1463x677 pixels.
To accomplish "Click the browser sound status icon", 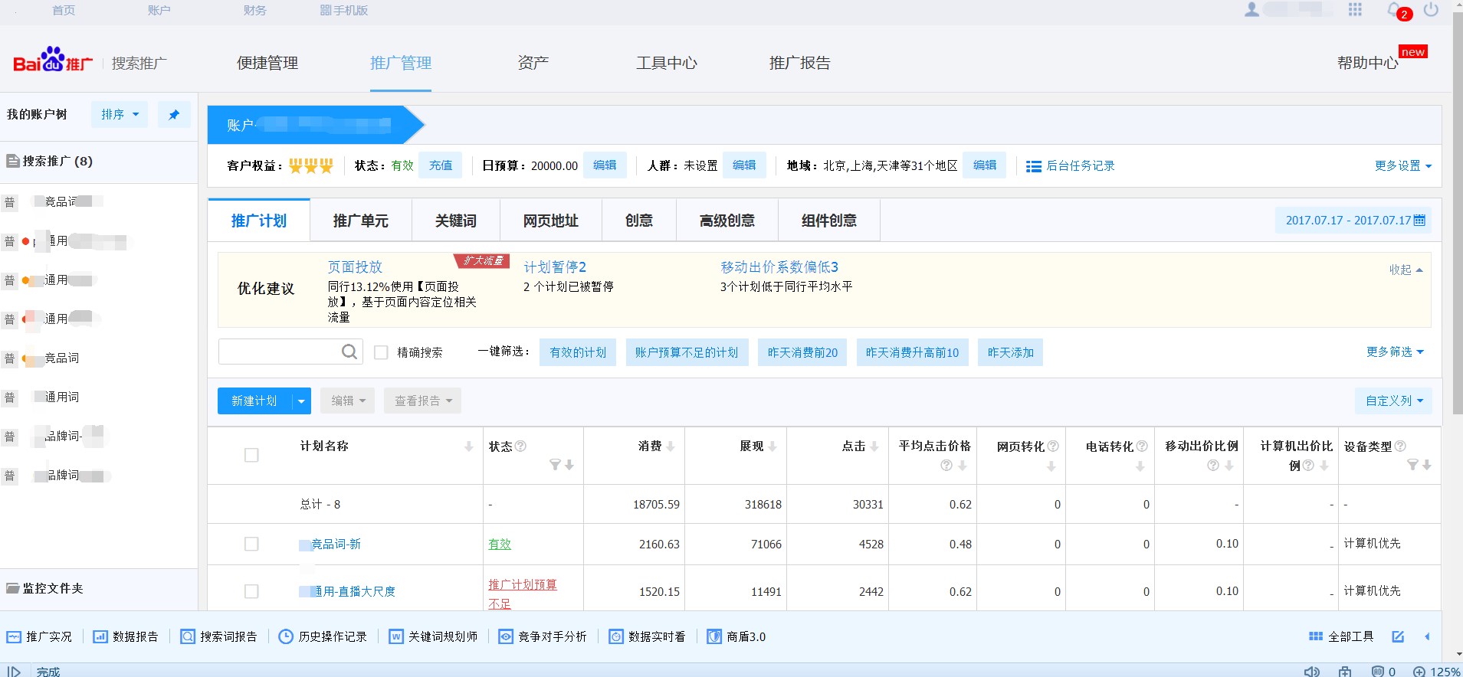I will [x=1312, y=672].
